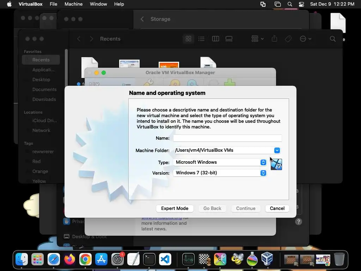Switch Finder window to gallery view
Screen dimensions: 361x271
pyautogui.click(x=229, y=39)
